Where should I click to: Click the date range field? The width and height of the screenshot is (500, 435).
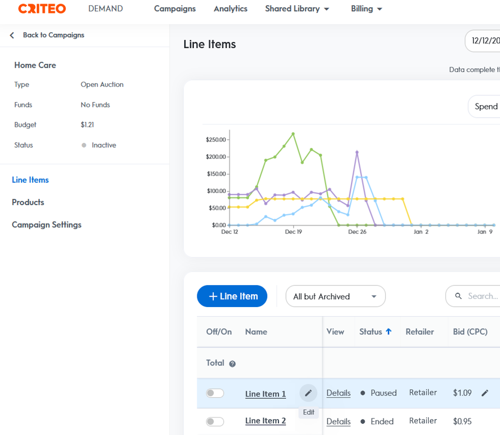[484, 41]
